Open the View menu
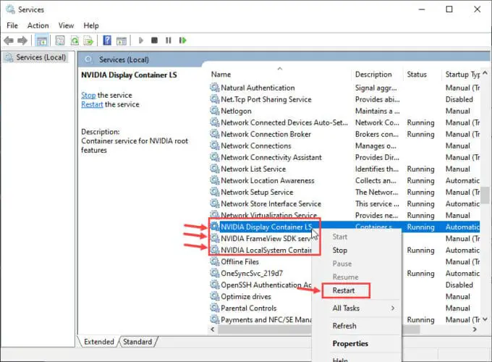Screen dimensions: 492x362 pyautogui.click(x=66, y=25)
